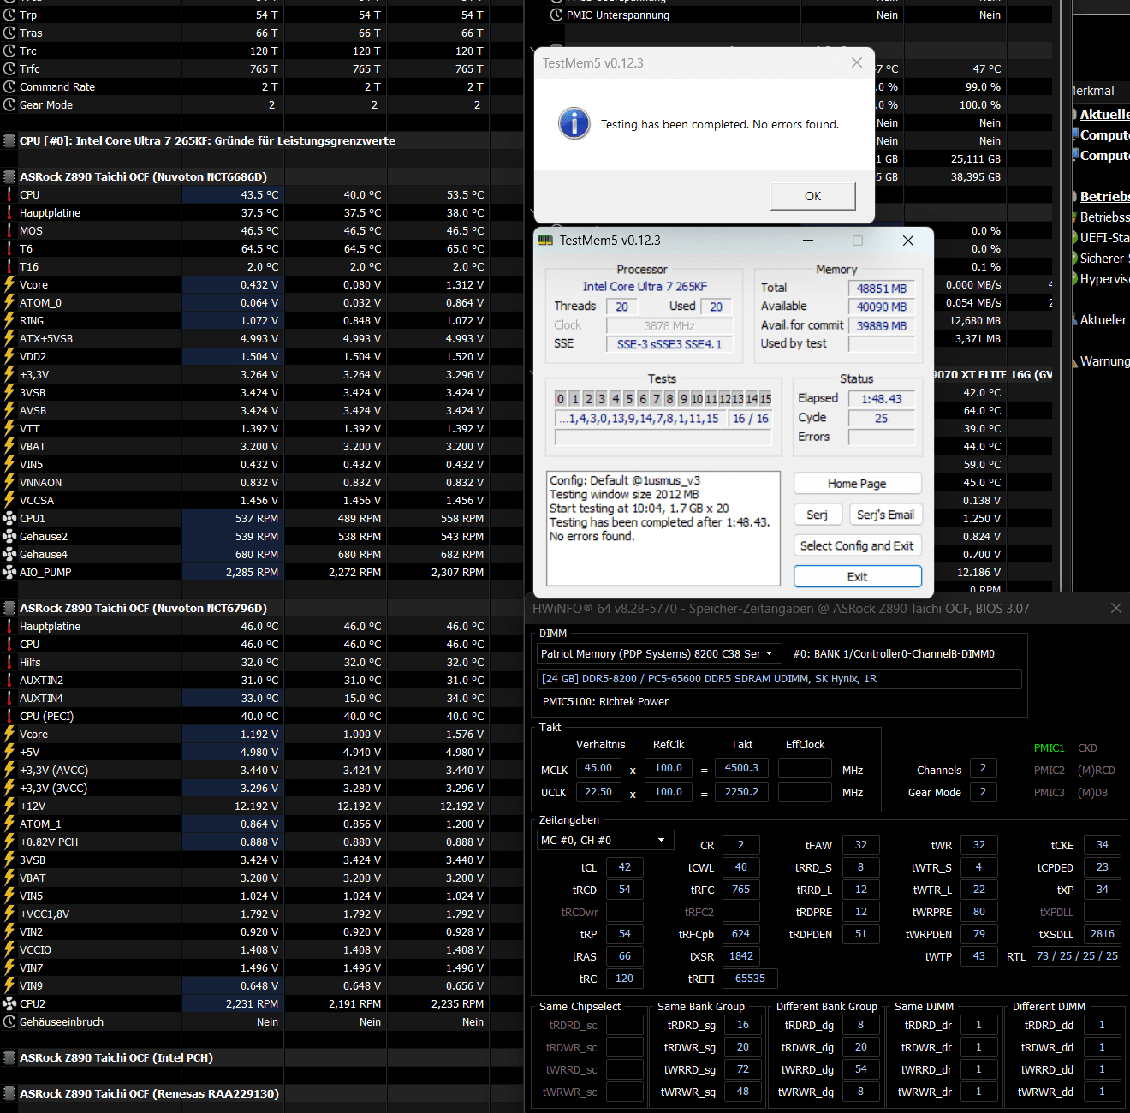Click Exit button in TestMem5
The width and height of the screenshot is (1130, 1113).
click(x=857, y=576)
